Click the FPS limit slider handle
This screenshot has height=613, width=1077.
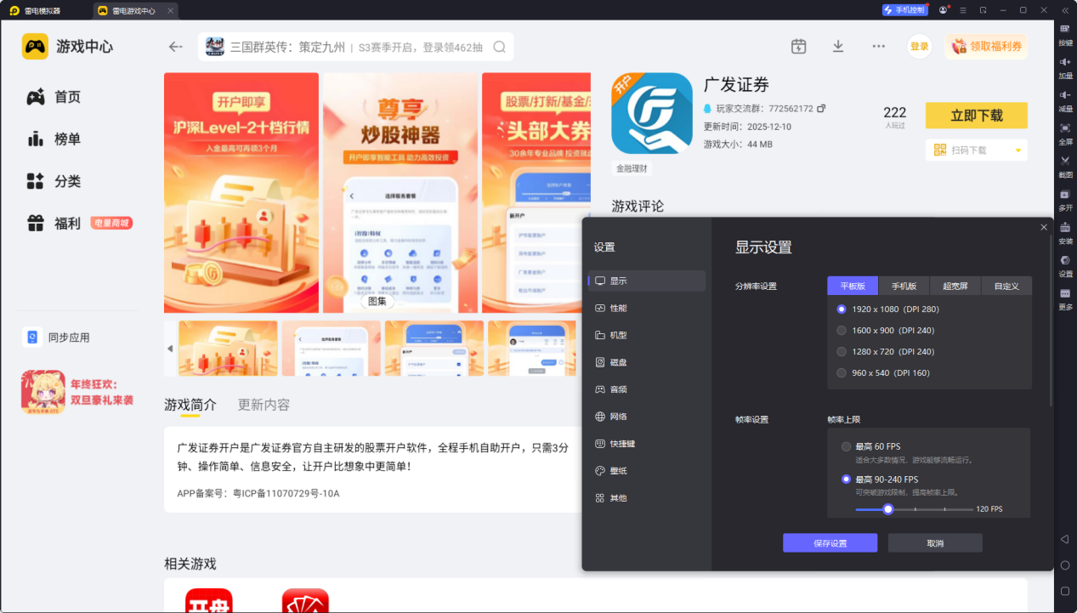point(888,509)
